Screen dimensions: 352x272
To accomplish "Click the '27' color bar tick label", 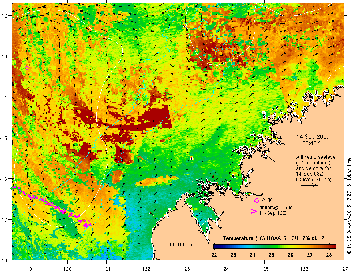I will 310,255.
